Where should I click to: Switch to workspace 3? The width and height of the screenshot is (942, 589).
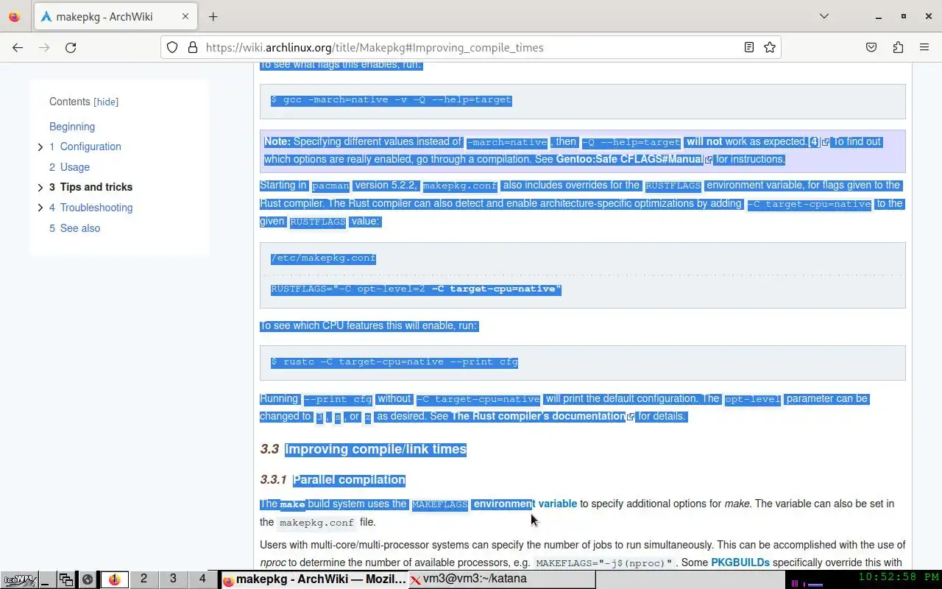[x=173, y=579]
